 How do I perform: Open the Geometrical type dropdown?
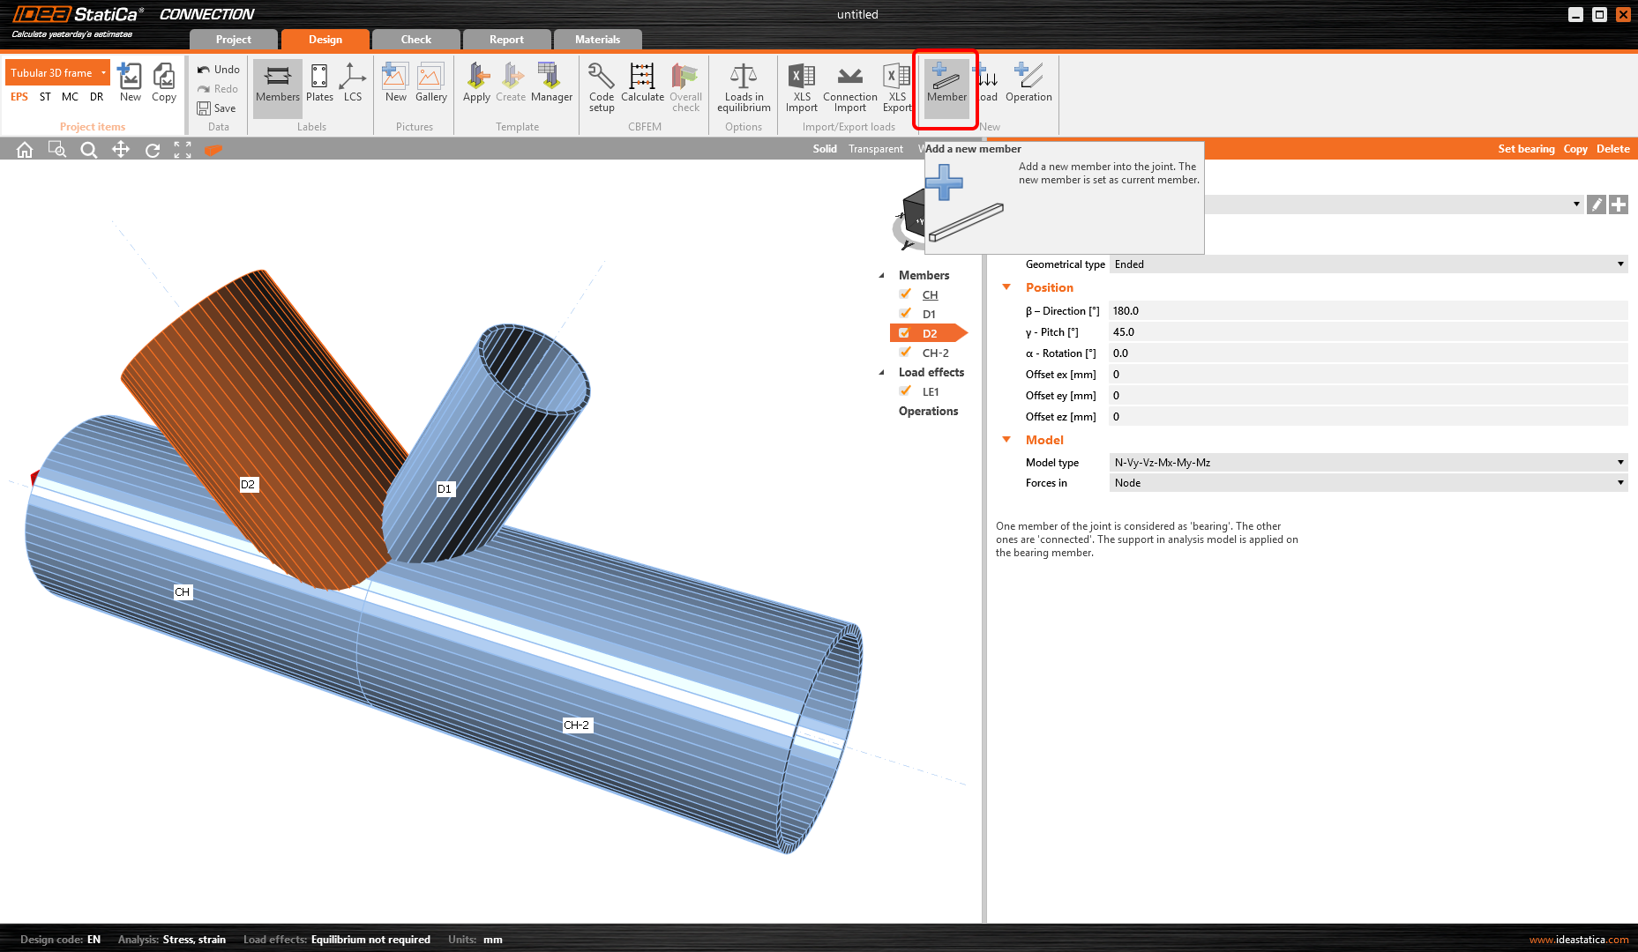point(1367,264)
